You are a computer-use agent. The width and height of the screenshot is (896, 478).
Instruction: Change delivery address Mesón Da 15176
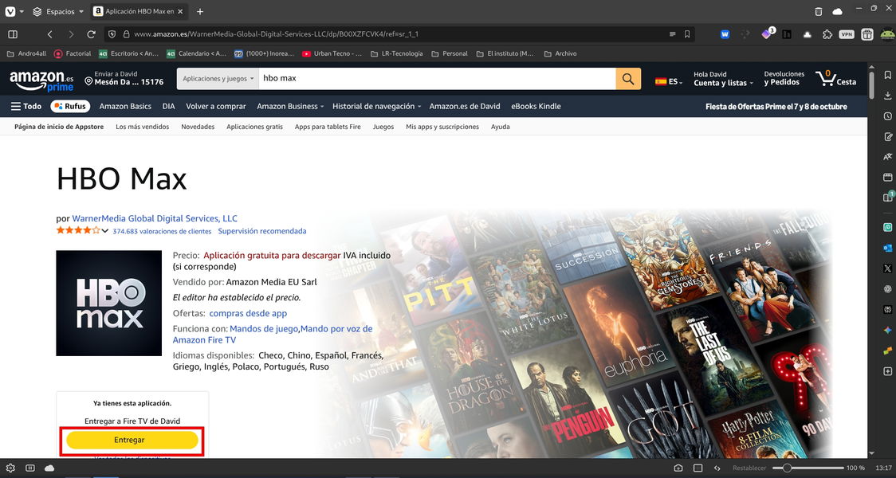124,78
